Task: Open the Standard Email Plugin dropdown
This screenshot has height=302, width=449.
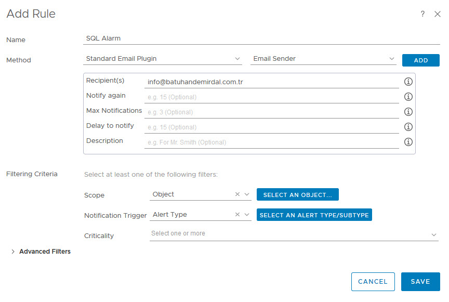Action: [x=163, y=59]
